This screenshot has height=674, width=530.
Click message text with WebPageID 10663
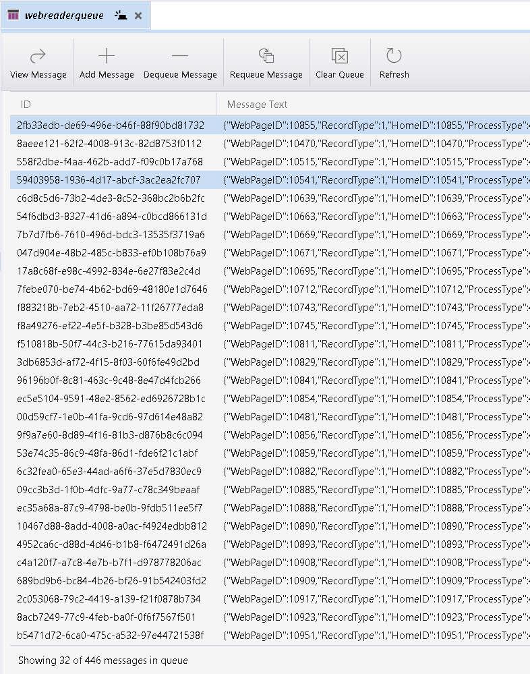(x=376, y=216)
